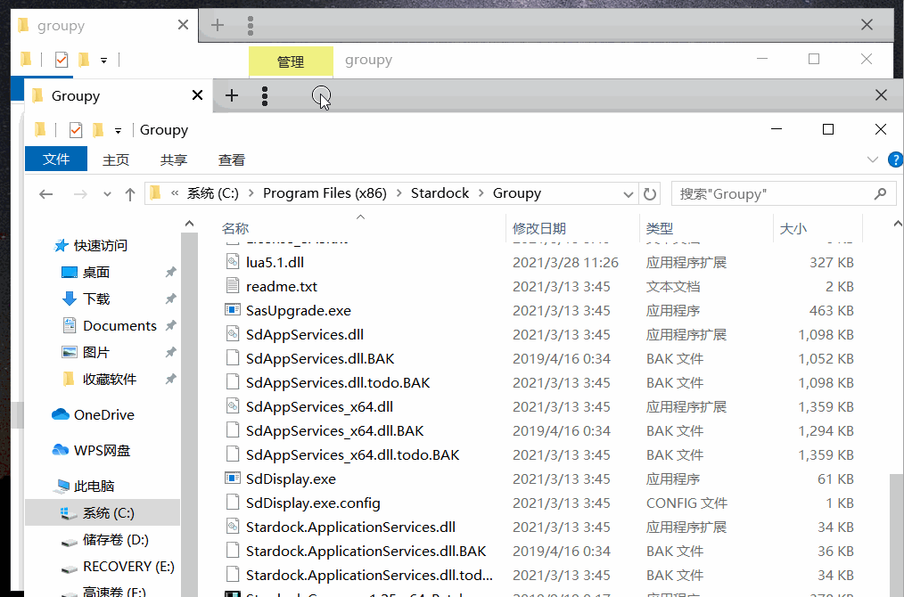
Task: Open the three-dot menu beside the Groupy tab
Action: (265, 95)
